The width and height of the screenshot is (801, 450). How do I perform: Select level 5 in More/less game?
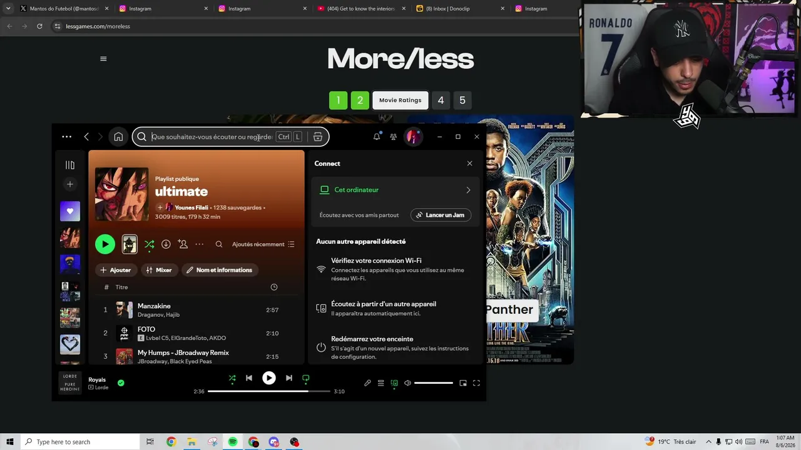click(462, 100)
